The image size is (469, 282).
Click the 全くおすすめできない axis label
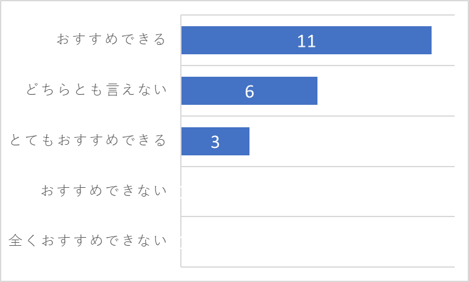click(x=88, y=240)
